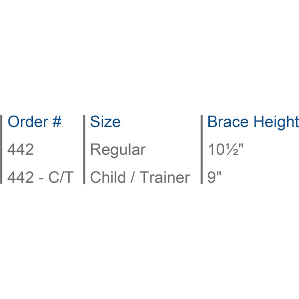Click the divider before Brace Height column
This screenshot has height=299, width=299.
(x=201, y=149)
